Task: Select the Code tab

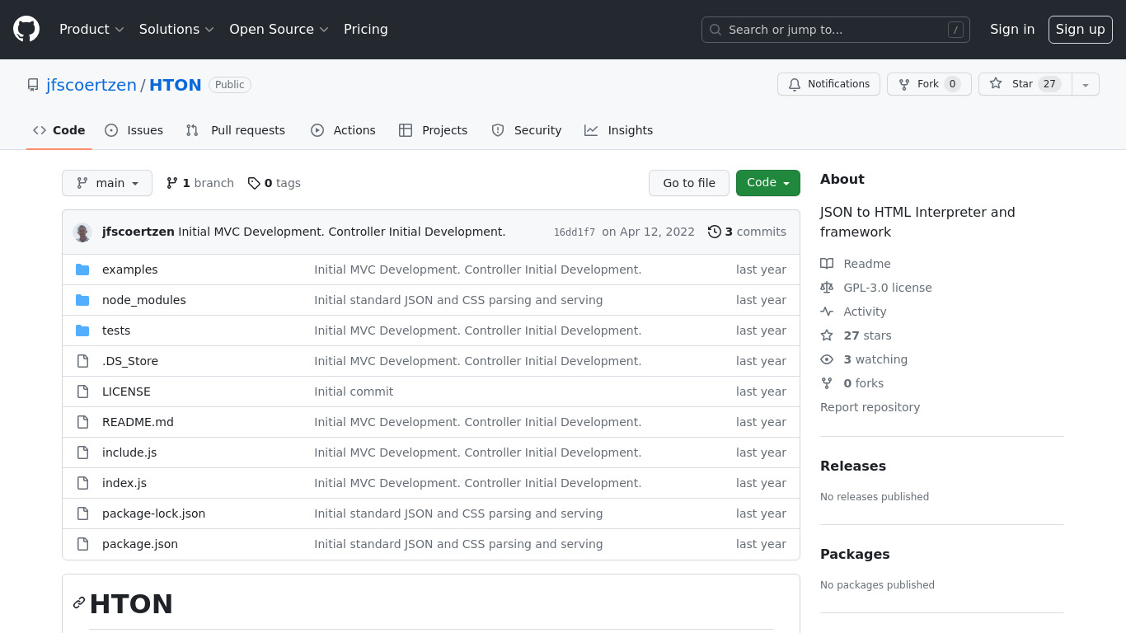Action: coord(59,130)
